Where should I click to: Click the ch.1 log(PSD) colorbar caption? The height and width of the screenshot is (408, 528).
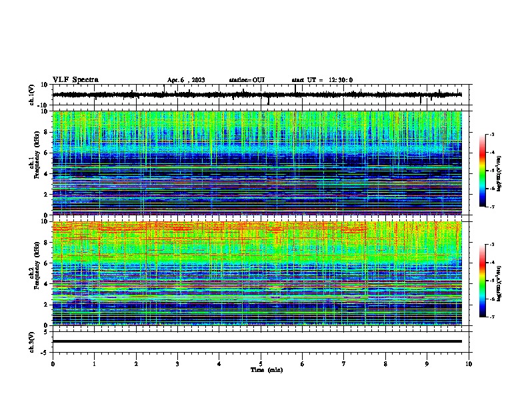point(499,173)
